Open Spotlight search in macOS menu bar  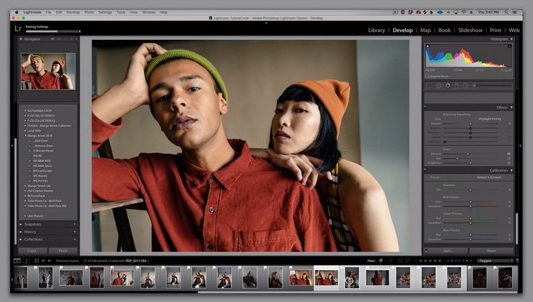coord(506,12)
